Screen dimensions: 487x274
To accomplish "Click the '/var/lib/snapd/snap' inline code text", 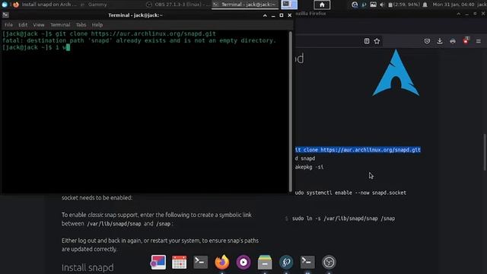I will pyautogui.click(x=114, y=224).
